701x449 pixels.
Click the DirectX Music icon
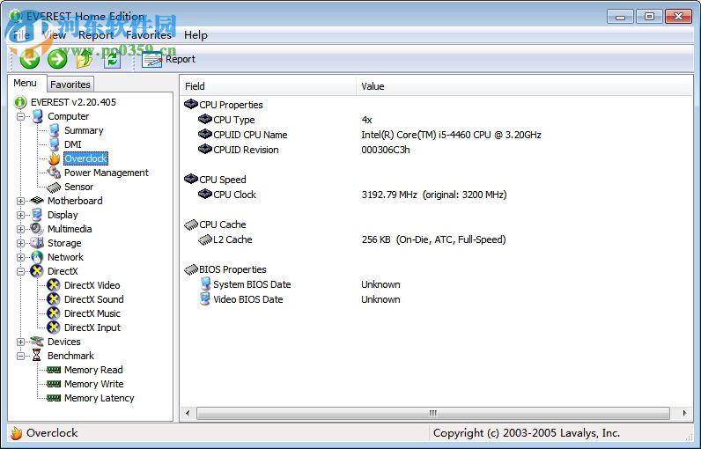pyautogui.click(x=54, y=313)
